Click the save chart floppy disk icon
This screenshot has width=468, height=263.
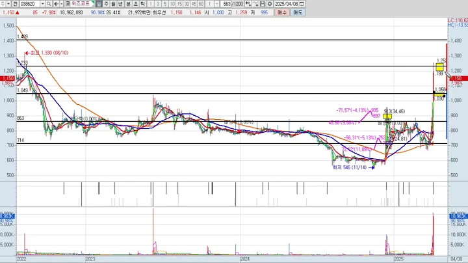tap(263, 4)
